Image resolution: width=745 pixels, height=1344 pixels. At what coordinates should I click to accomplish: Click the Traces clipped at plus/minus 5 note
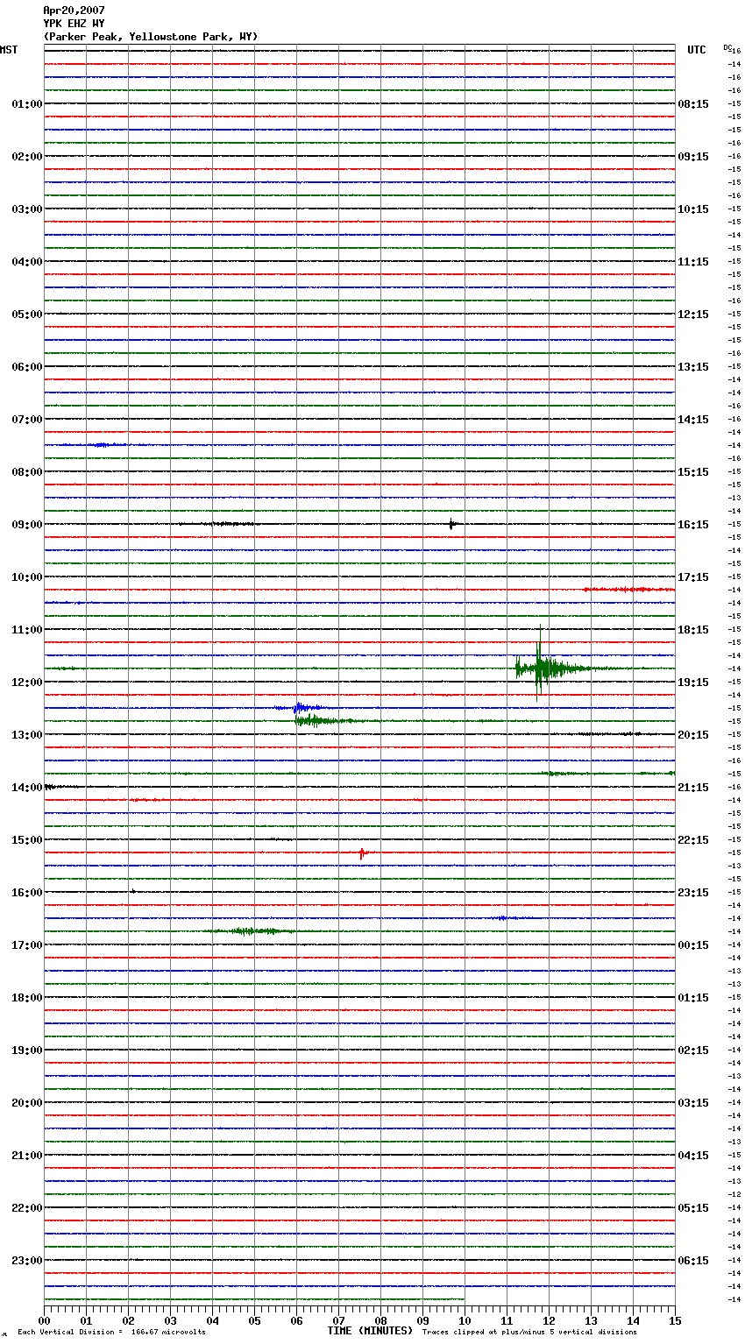click(529, 1333)
